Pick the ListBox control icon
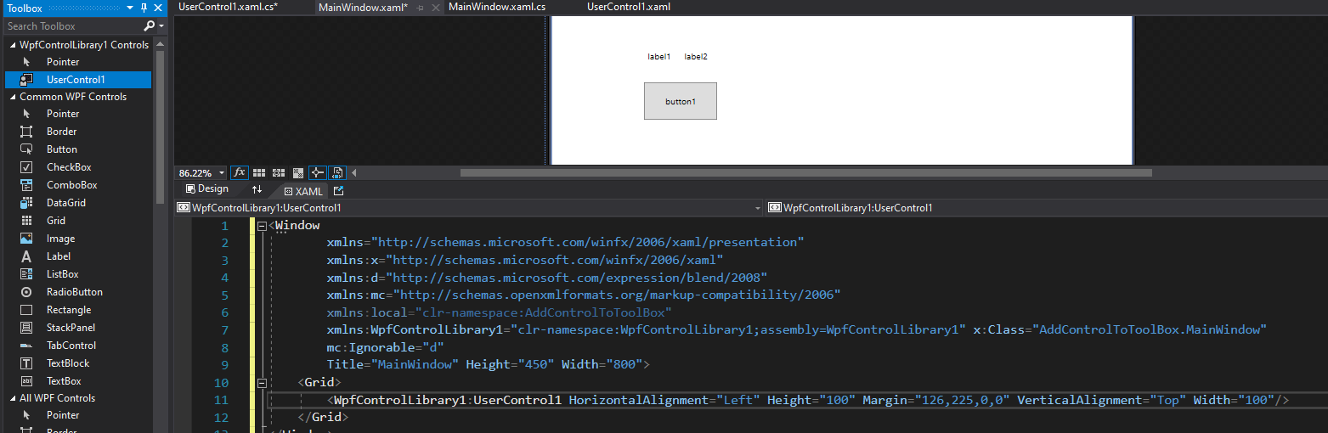Viewport: 1328px width, 433px height. coord(26,274)
